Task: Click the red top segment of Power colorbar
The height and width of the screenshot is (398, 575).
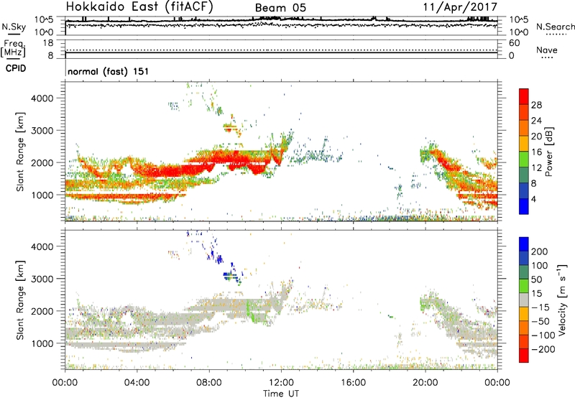Action: click(524, 96)
